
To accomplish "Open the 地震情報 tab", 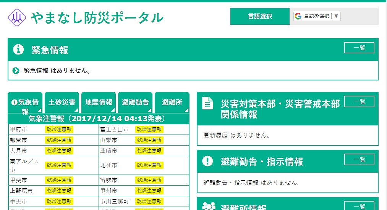I will (x=99, y=103).
